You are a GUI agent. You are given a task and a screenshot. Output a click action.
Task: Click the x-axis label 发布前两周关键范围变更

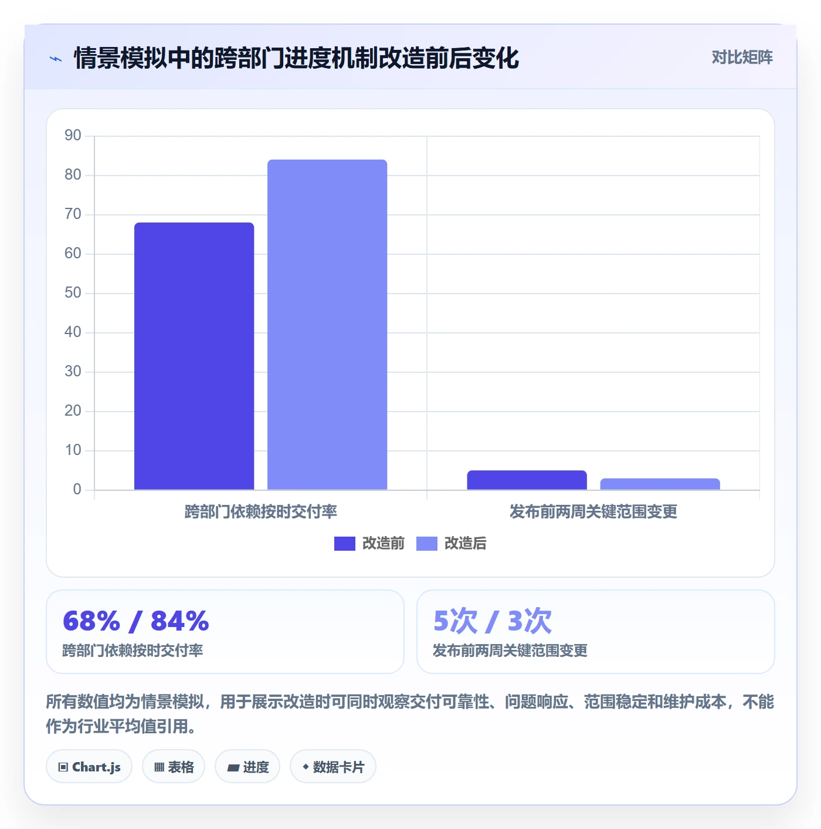point(593,512)
